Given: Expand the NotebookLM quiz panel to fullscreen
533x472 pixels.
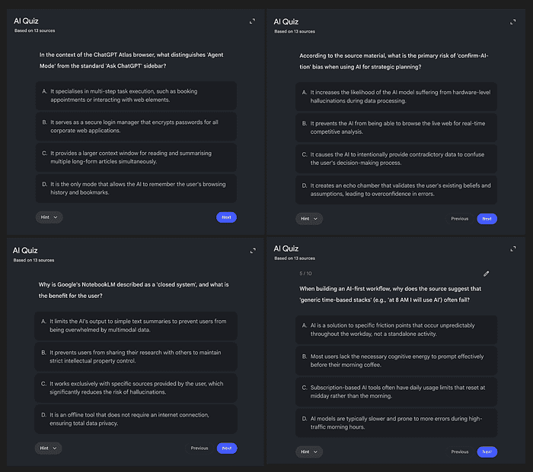Looking at the screenshot, I should click(x=253, y=252).
